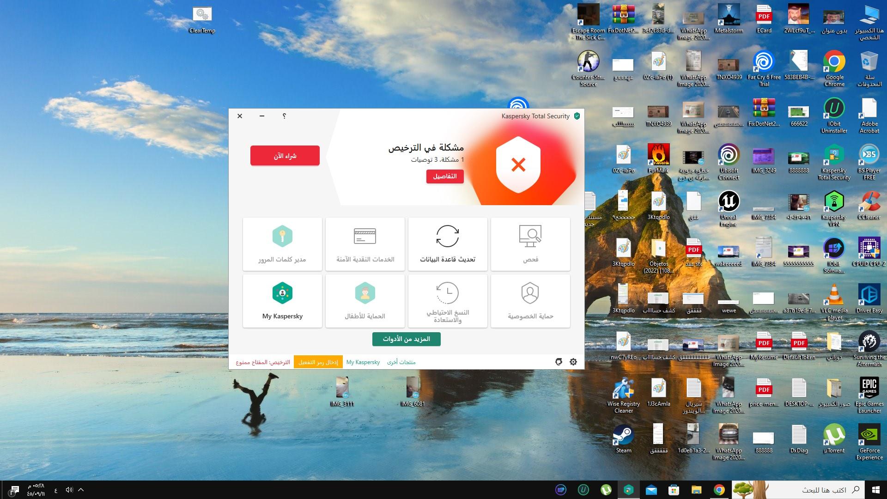Select the Epic Games Launcher icon
The height and width of the screenshot is (499, 887).
point(869,395)
